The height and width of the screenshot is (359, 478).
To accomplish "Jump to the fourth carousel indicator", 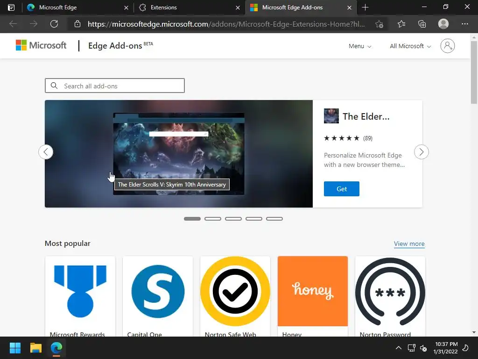I will pyautogui.click(x=254, y=219).
